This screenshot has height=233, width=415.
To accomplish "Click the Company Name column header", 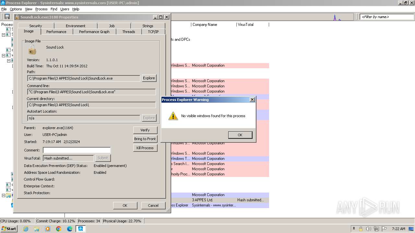I will [213, 25].
